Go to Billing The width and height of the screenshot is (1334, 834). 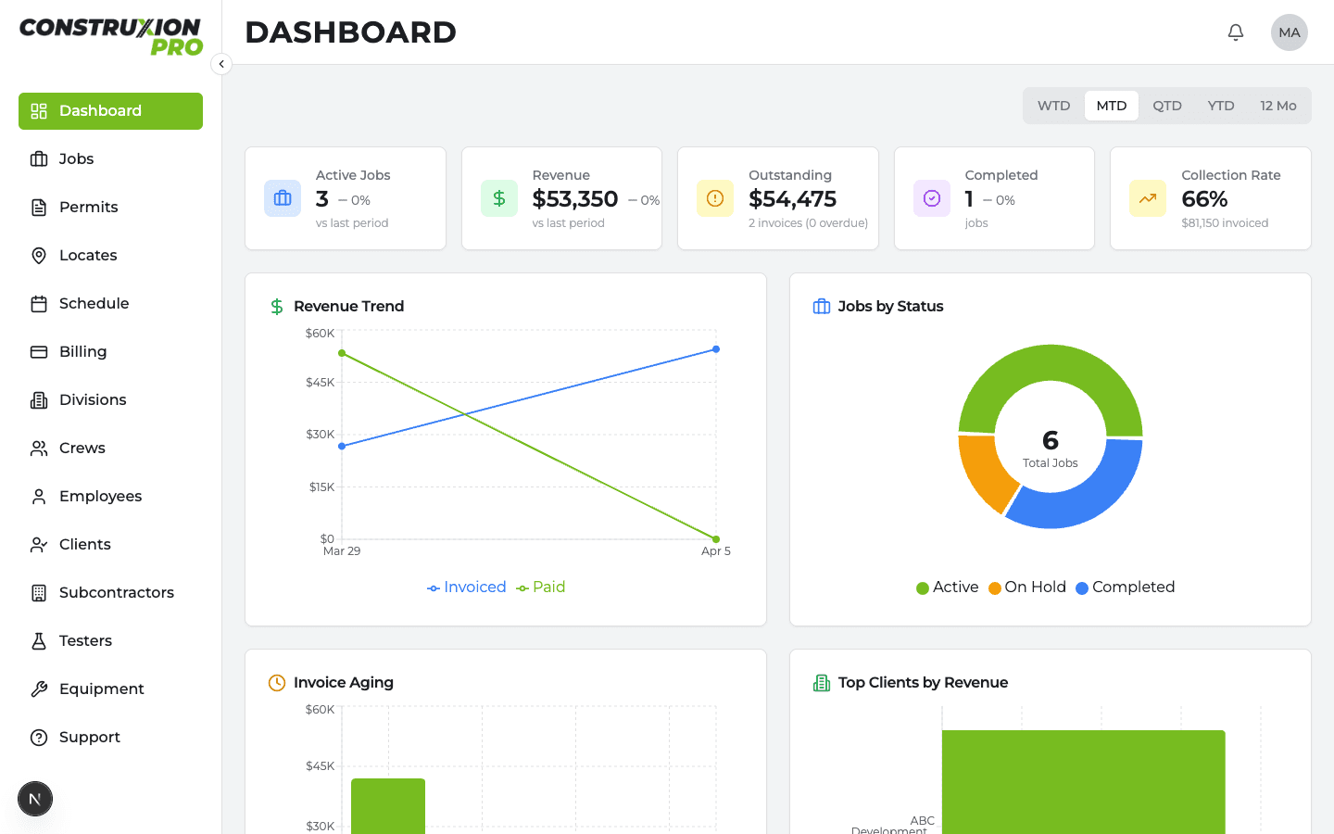pyautogui.click(x=110, y=352)
